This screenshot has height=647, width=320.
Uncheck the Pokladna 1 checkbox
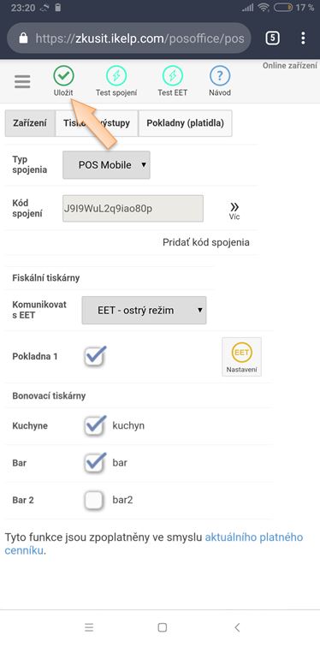94,356
